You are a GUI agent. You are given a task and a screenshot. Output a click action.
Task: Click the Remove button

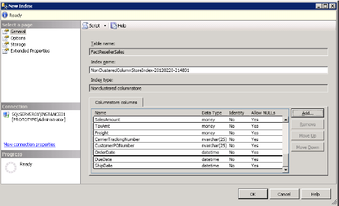pyautogui.click(x=308, y=124)
